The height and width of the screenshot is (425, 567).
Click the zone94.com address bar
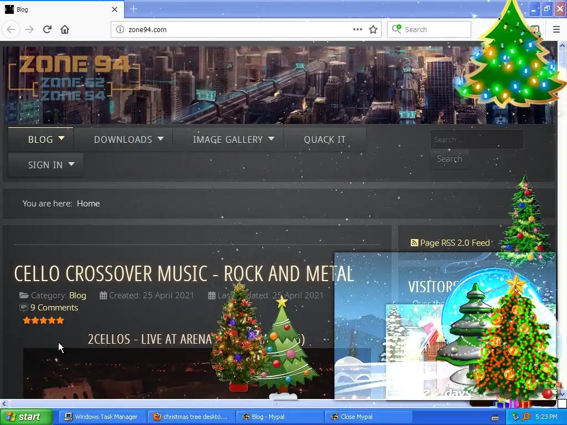239,30
